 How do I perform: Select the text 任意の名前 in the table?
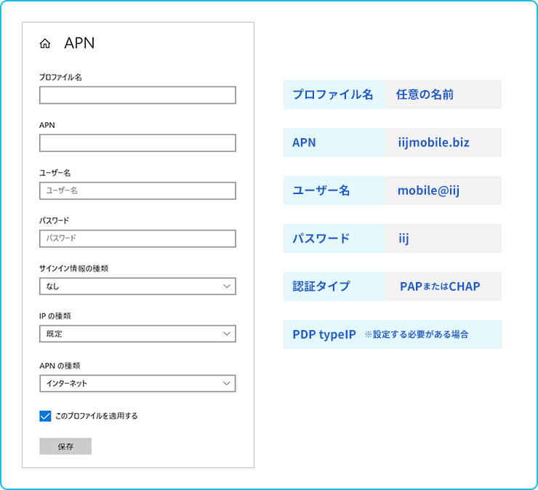click(x=425, y=95)
